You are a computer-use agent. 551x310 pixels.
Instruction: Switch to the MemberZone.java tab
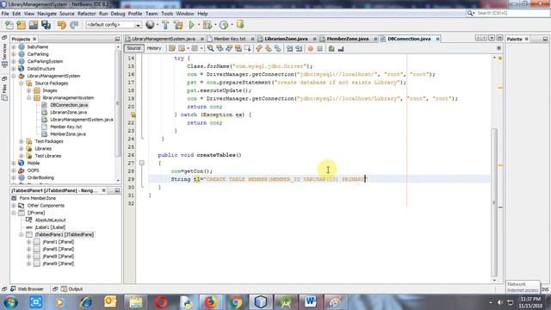tap(348, 39)
